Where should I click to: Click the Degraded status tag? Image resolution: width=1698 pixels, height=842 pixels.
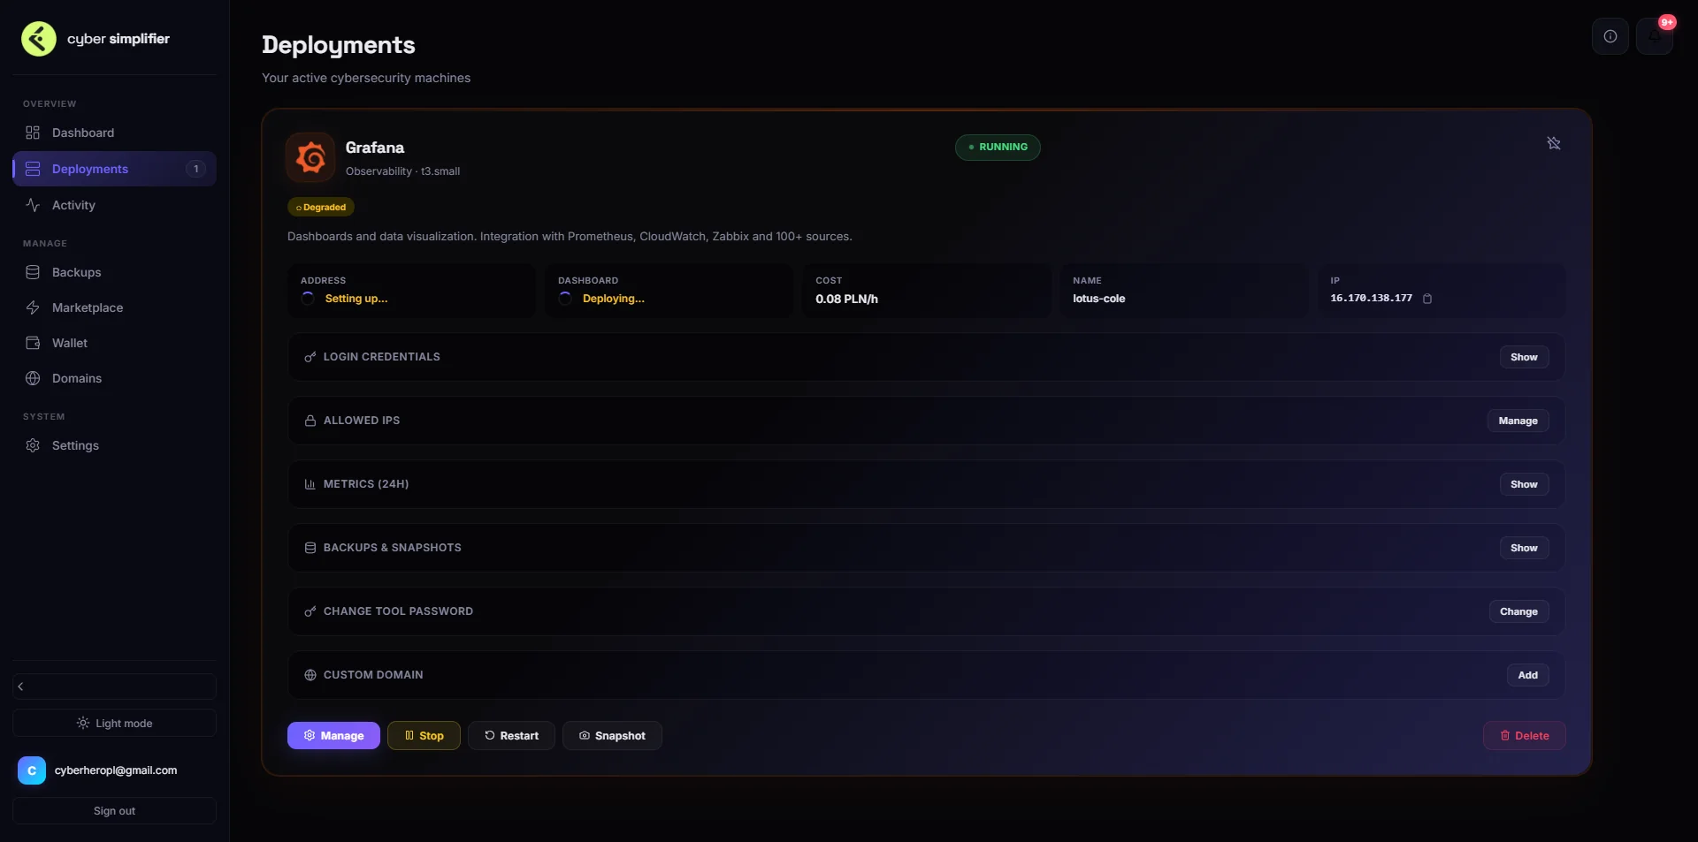coord(321,207)
